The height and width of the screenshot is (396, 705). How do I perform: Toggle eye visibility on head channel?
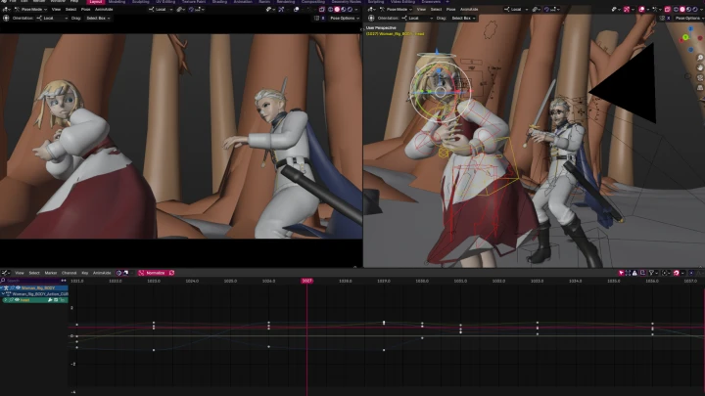(17, 299)
